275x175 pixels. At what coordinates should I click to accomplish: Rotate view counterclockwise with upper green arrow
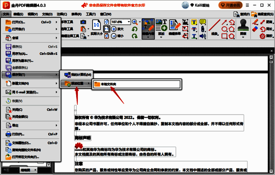(134, 29)
